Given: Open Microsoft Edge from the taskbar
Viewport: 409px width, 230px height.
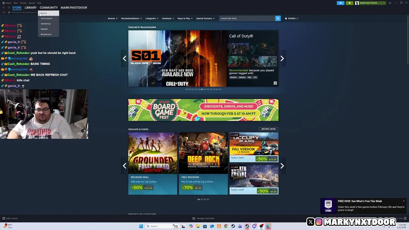Looking at the screenshot, I should click(x=268, y=226).
